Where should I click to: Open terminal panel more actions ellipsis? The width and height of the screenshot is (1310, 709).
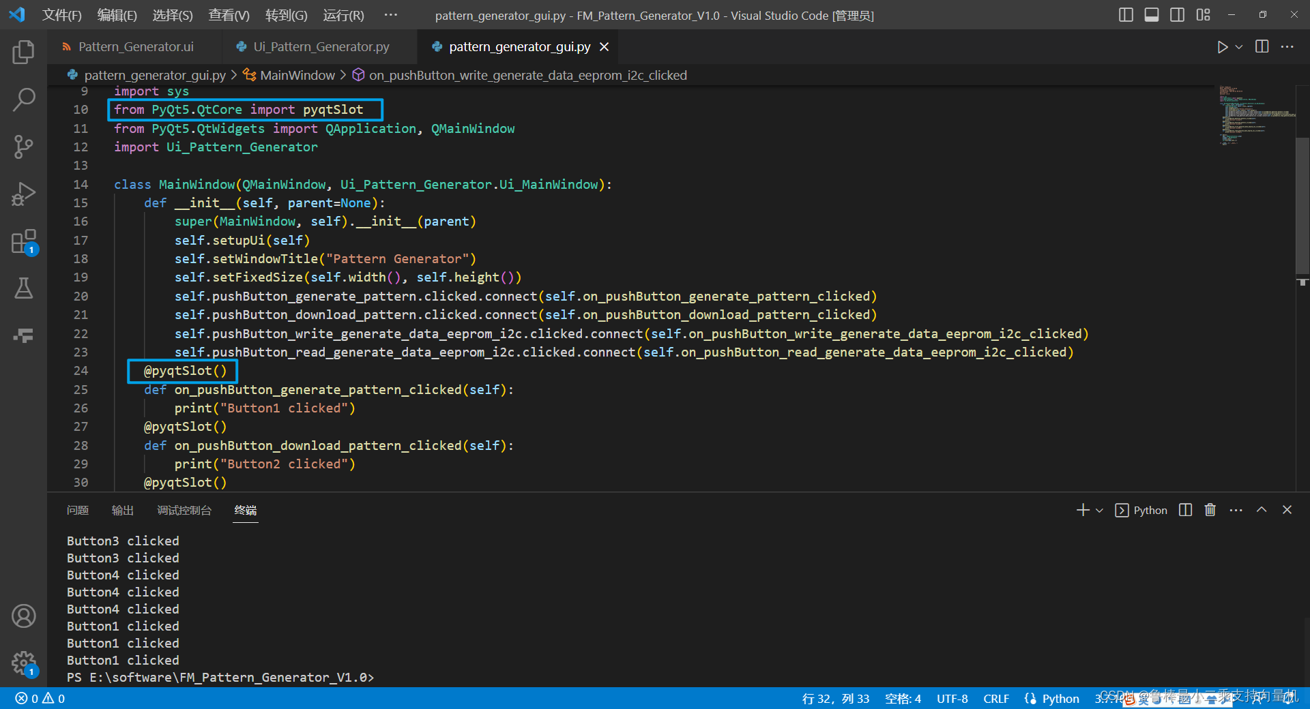coord(1236,510)
